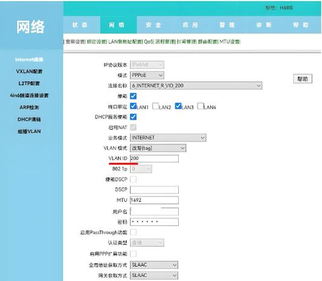Check the LAN4 port binding checkbox
This screenshot has width=322, height=281.
point(200,106)
